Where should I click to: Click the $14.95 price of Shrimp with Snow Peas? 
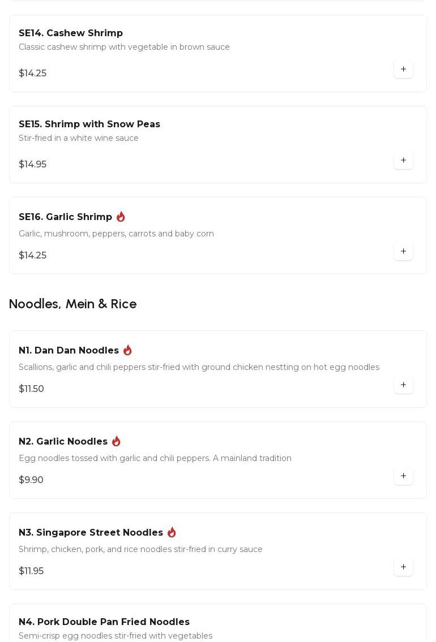click(32, 164)
